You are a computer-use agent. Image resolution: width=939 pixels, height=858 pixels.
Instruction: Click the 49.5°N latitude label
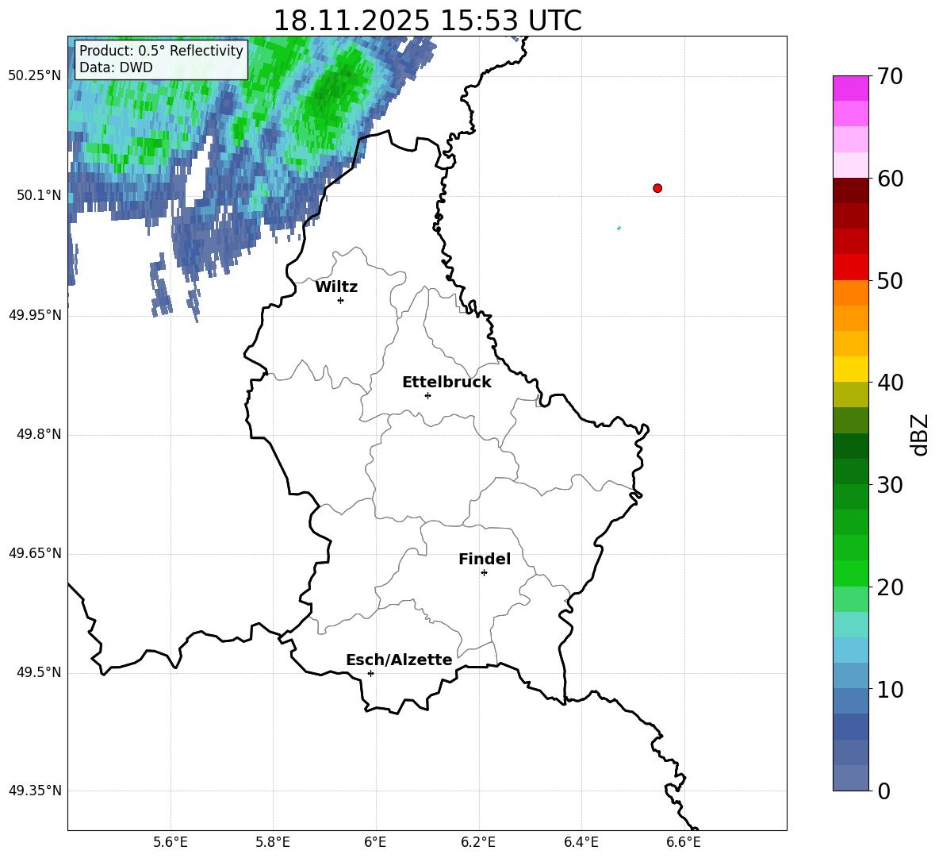pos(39,672)
